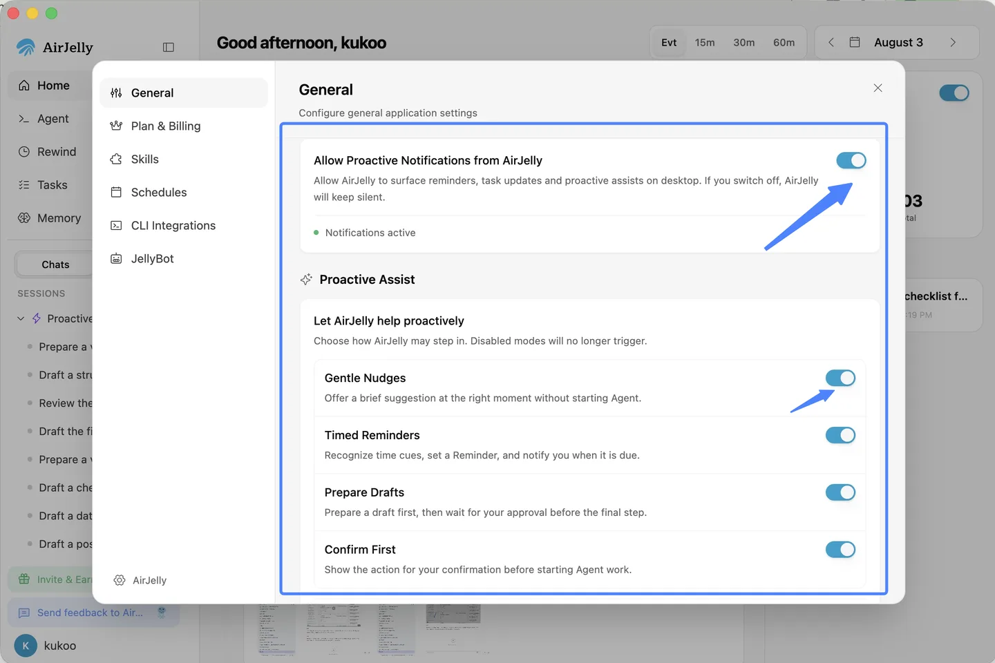Open the "Draft a stru" session
This screenshot has height=663, width=995.
pos(66,375)
